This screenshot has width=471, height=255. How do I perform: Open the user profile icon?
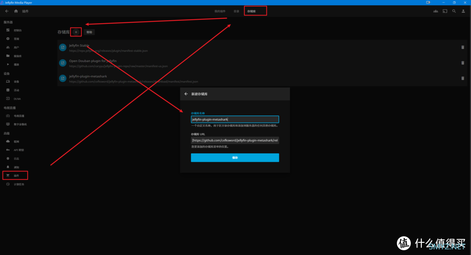point(463,11)
